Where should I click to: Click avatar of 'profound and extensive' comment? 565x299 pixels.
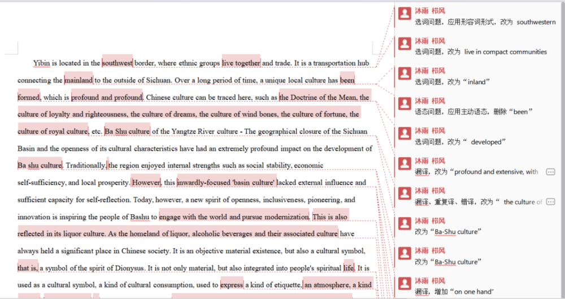pos(405,164)
